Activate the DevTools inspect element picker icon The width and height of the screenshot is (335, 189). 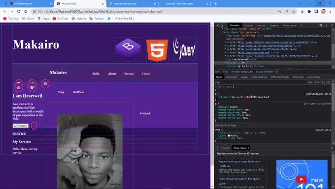(x=217, y=25)
